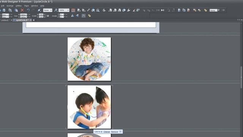Click the play-to-end arrow icon

(163, 10)
